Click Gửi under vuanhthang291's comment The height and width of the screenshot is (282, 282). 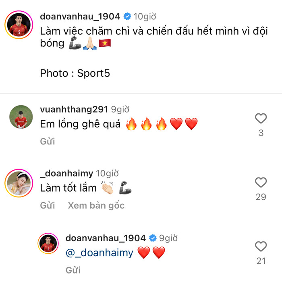(x=48, y=141)
